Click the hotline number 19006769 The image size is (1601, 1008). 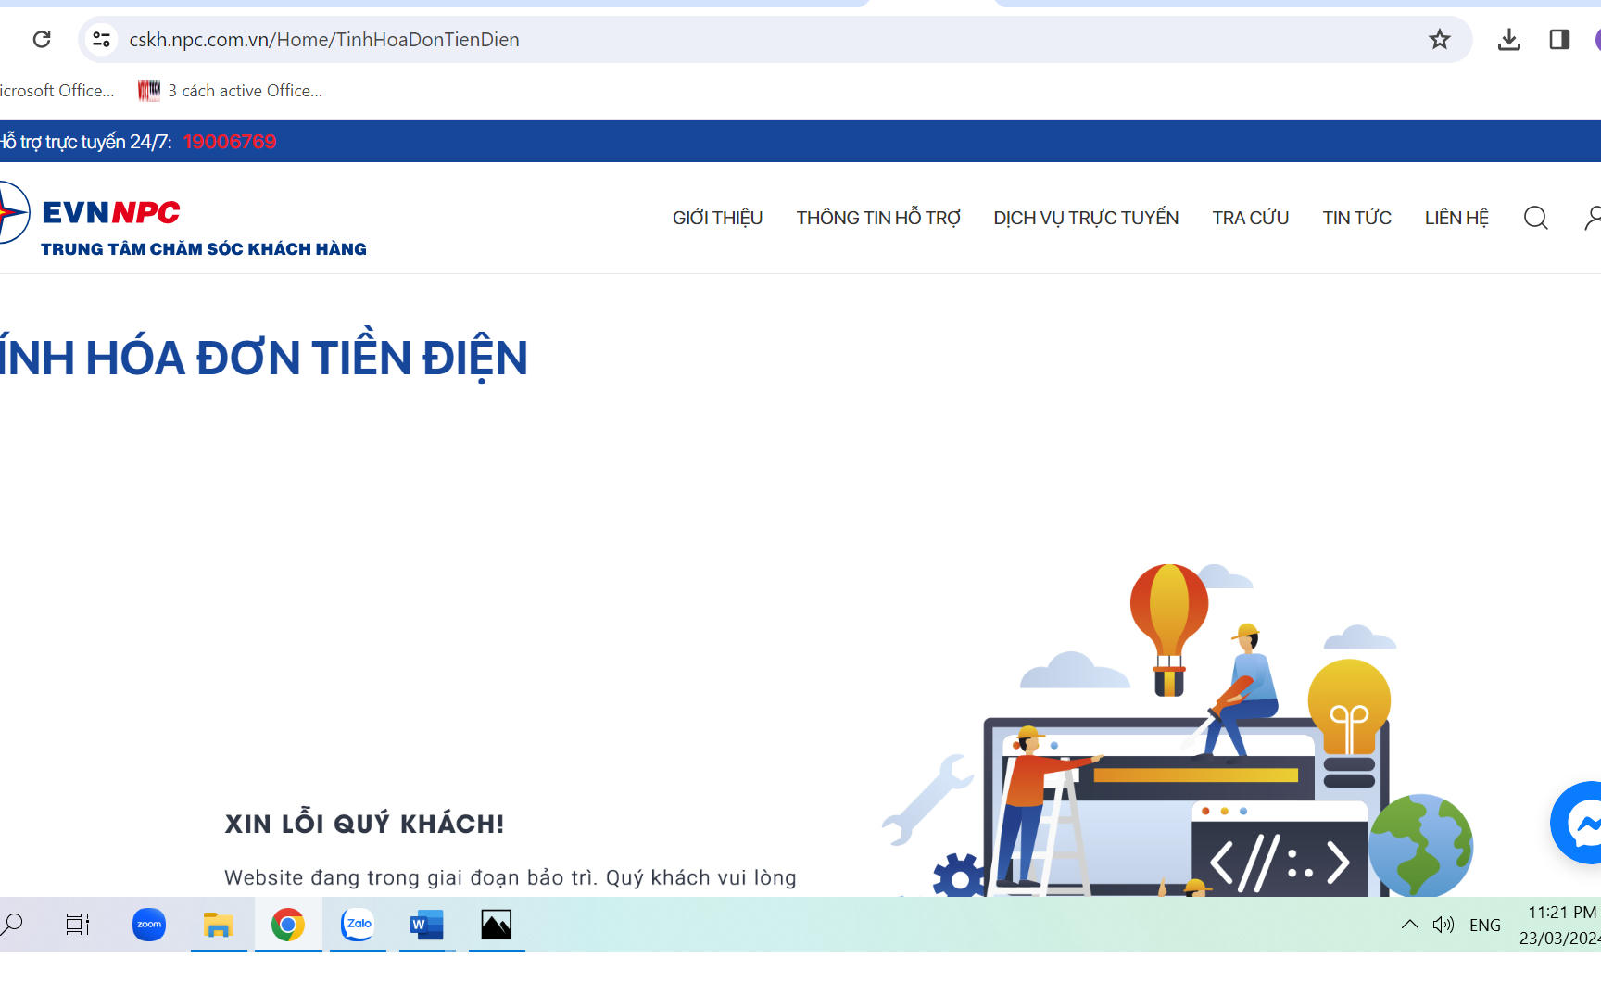(230, 142)
